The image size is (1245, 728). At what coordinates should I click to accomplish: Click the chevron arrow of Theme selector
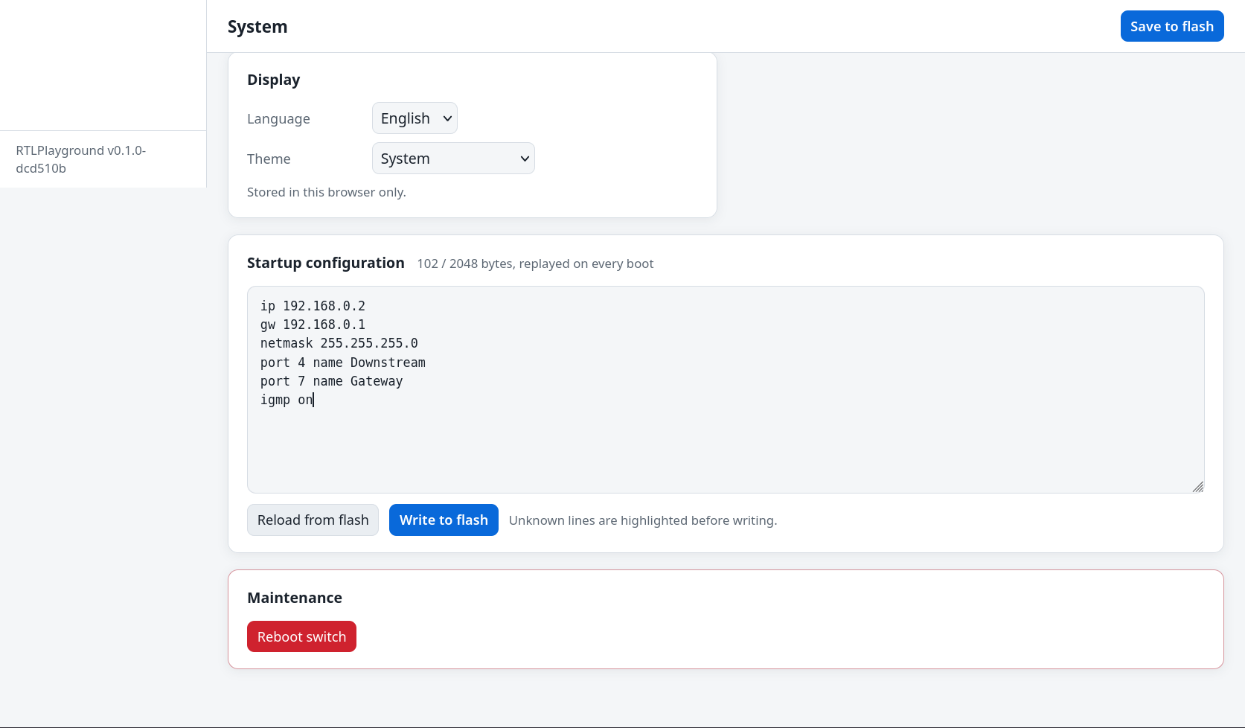(x=525, y=159)
